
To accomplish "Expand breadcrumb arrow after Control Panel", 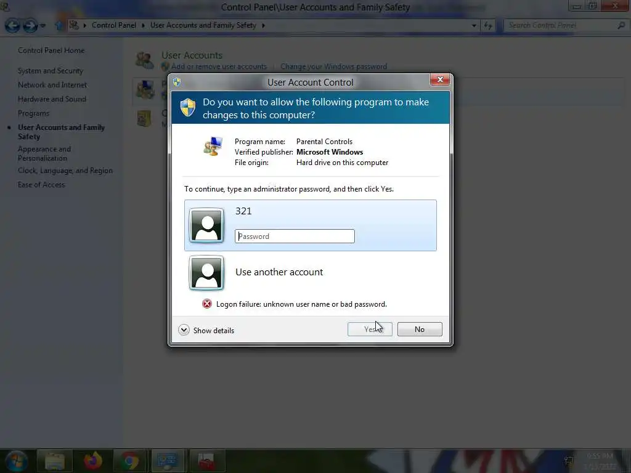I will point(143,25).
